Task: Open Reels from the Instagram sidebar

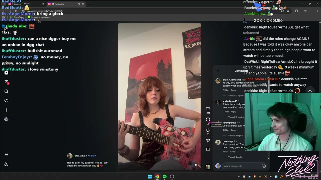Action: pos(6,73)
